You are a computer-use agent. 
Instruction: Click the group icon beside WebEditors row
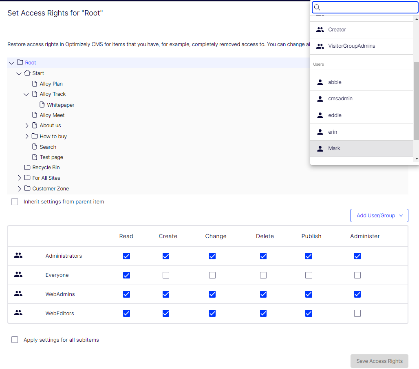(x=18, y=313)
